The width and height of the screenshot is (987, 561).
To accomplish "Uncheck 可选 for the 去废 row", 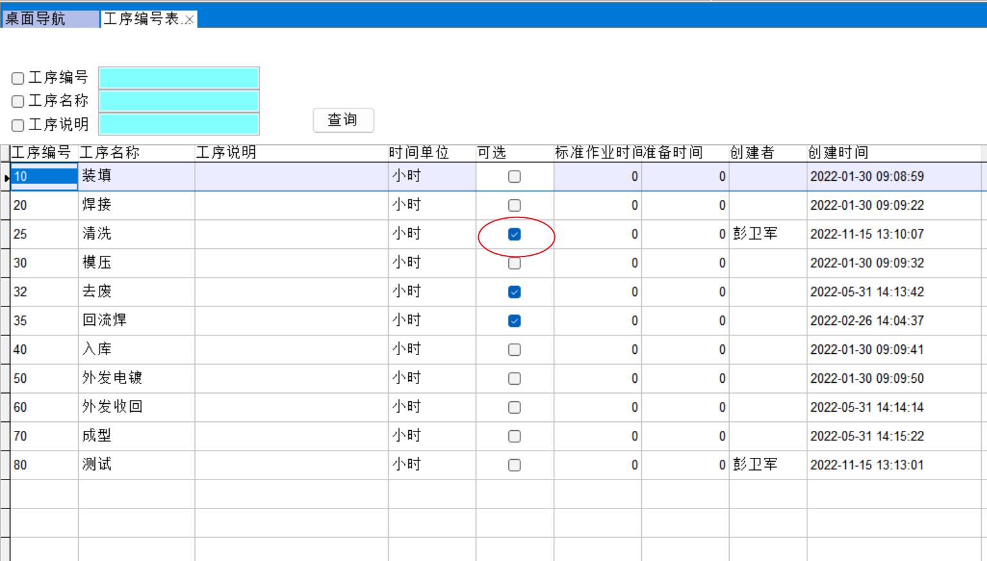I will coord(514,292).
